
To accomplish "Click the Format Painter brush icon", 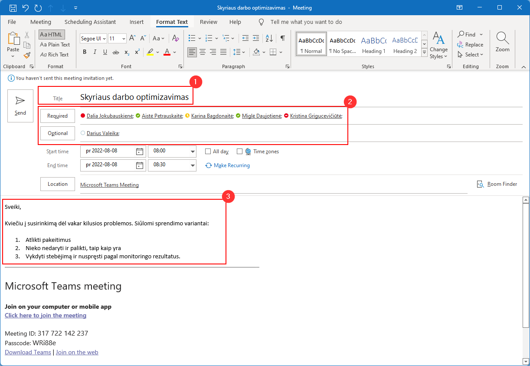I will 27,55.
